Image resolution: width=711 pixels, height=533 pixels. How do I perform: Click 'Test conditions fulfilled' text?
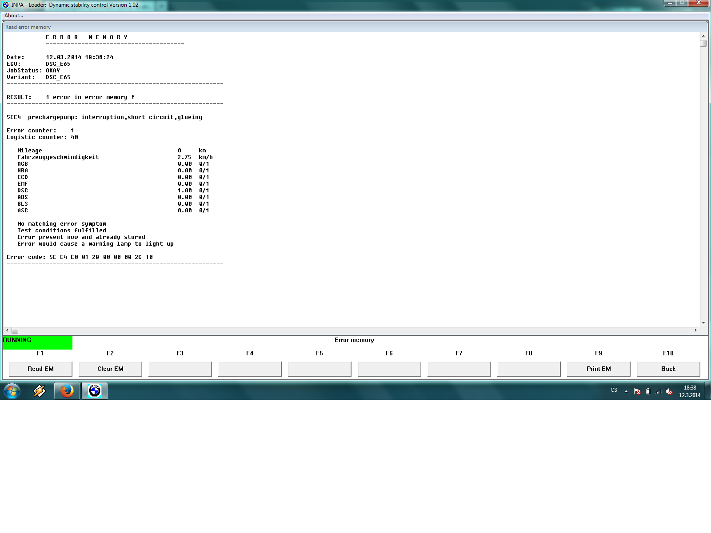pyautogui.click(x=62, y=231)
